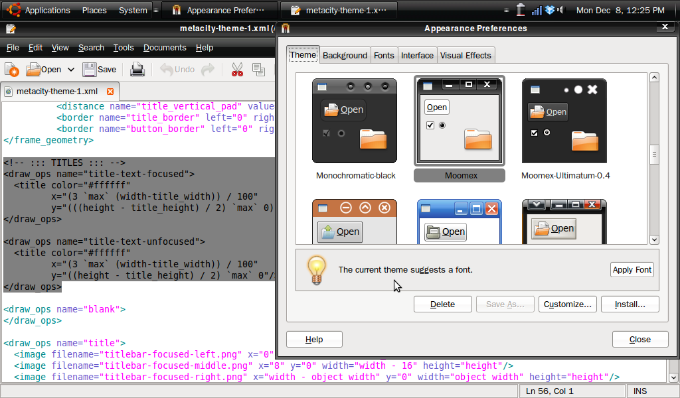Click the '</frame_geometry>' line in editor
The width and height of the screenshot is (680, 398).
coord(48,141)
